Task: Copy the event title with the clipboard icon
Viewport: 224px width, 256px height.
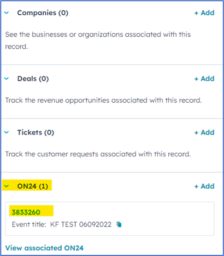Action: 119,224
